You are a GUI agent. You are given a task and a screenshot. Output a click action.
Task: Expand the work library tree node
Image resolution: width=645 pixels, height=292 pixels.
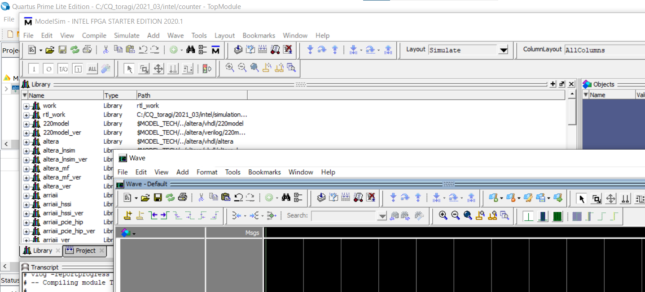click(26, 106)
